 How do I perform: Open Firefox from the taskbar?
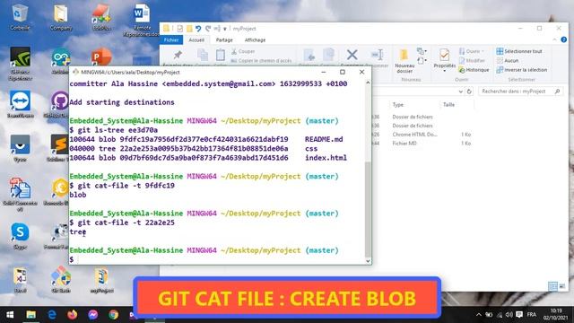pos(72,315)
